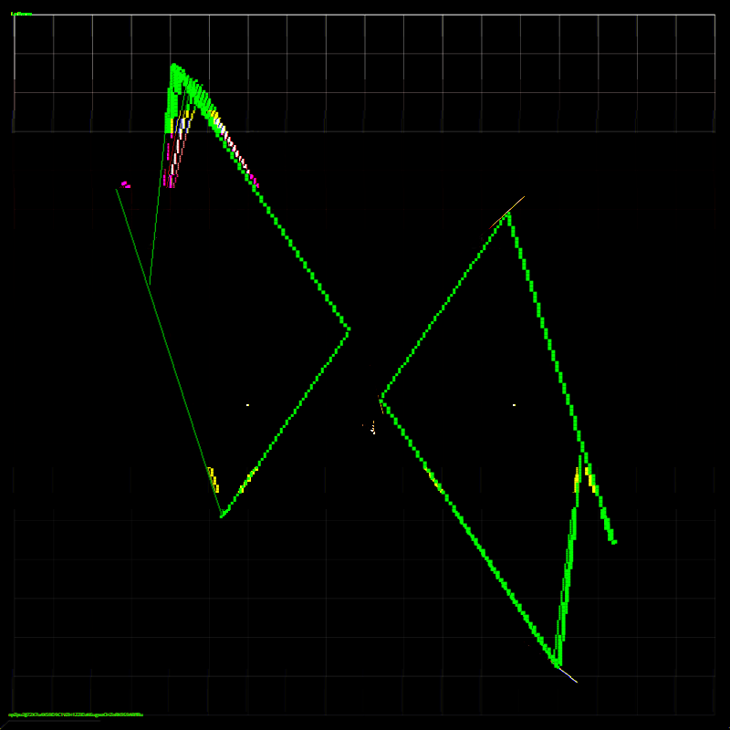Select the top peak of the left green shape

pyautogui.click(x=173, y=67)
